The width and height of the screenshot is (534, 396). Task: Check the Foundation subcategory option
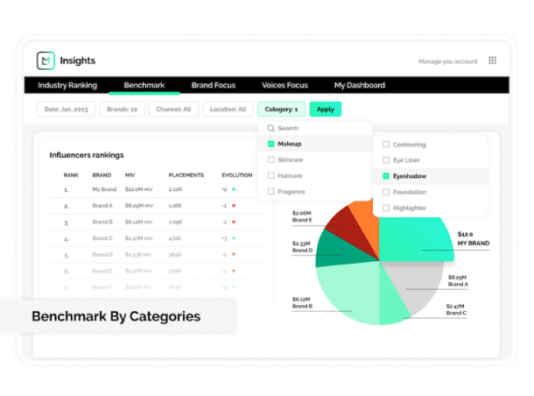tap(386, 192)
